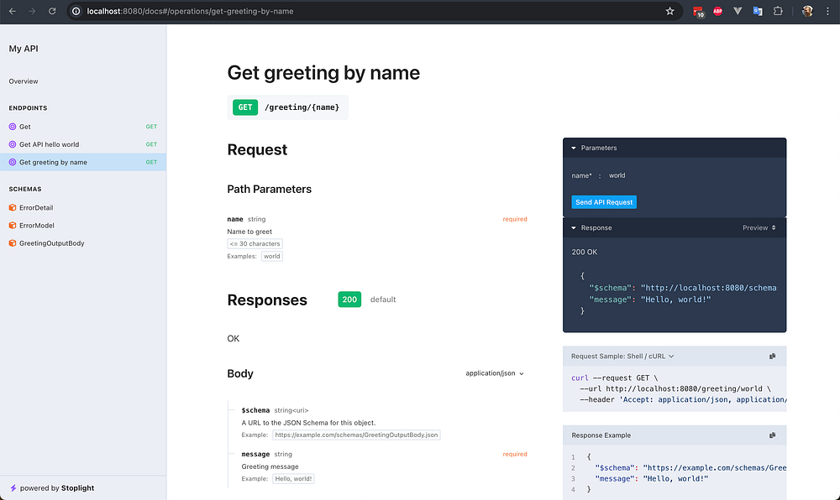Image resolution: width=840 pixels, height=500 pixels.
Task: Click the Name to greet description
Action: tap(249, 232)
